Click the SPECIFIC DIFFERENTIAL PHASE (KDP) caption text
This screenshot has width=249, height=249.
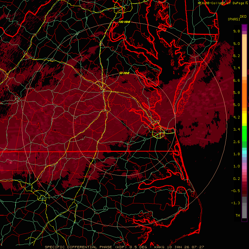click(x=86, y=247)
